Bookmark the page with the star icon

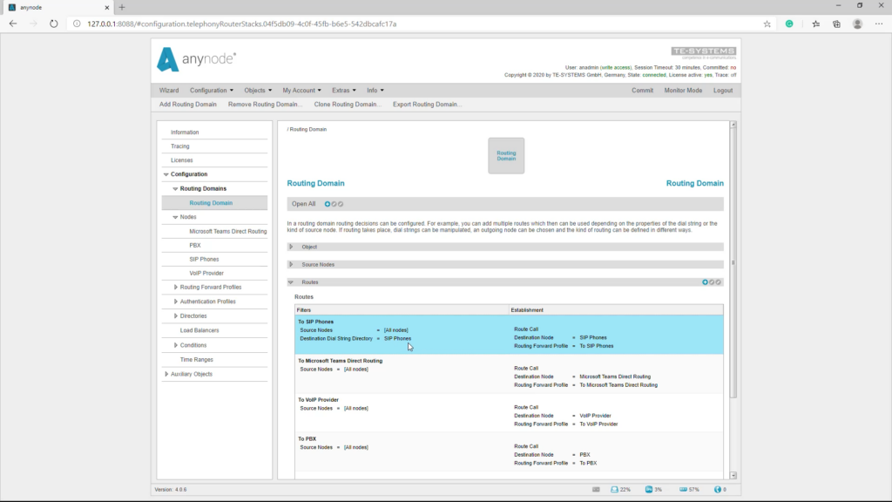[767, 24]
